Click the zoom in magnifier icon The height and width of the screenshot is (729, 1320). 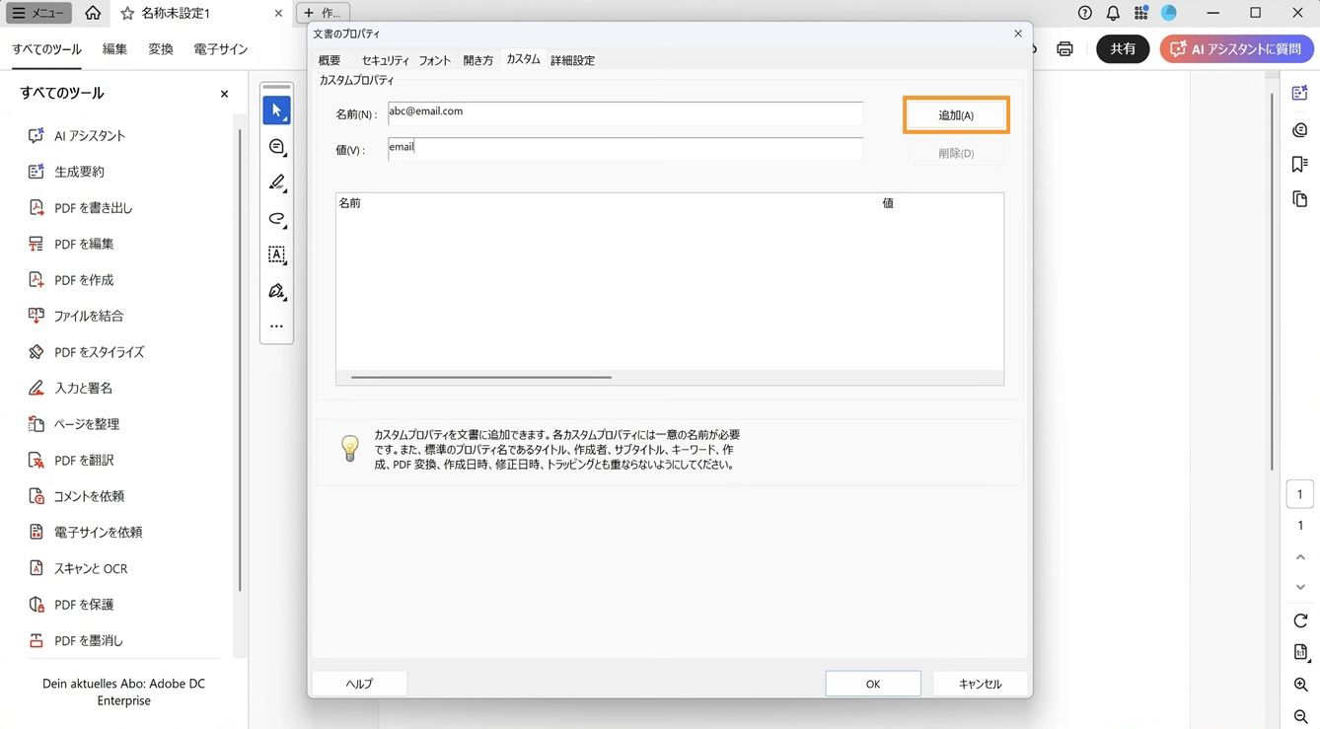click(1300, 685)
